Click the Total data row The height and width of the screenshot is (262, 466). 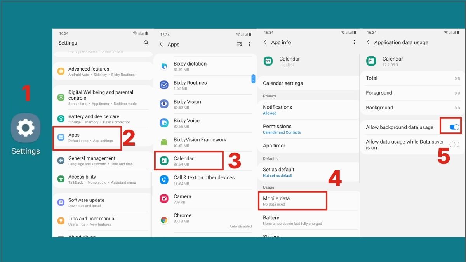413,78
